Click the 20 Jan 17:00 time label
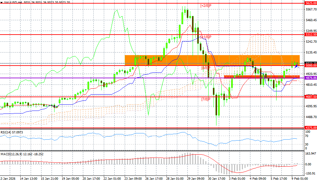 pyautogui.click(x=91, y=179)
